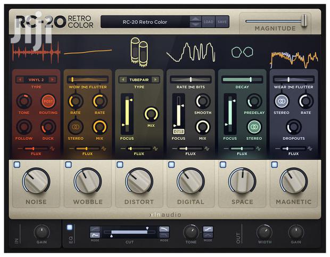This screenshot has height=257, width=330.
Task: Click the Magnetic FLUX slider
Action: click(294, 148)
